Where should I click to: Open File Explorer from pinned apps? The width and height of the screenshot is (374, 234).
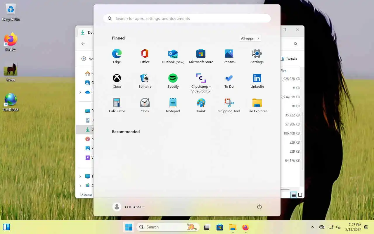[257, 105]
